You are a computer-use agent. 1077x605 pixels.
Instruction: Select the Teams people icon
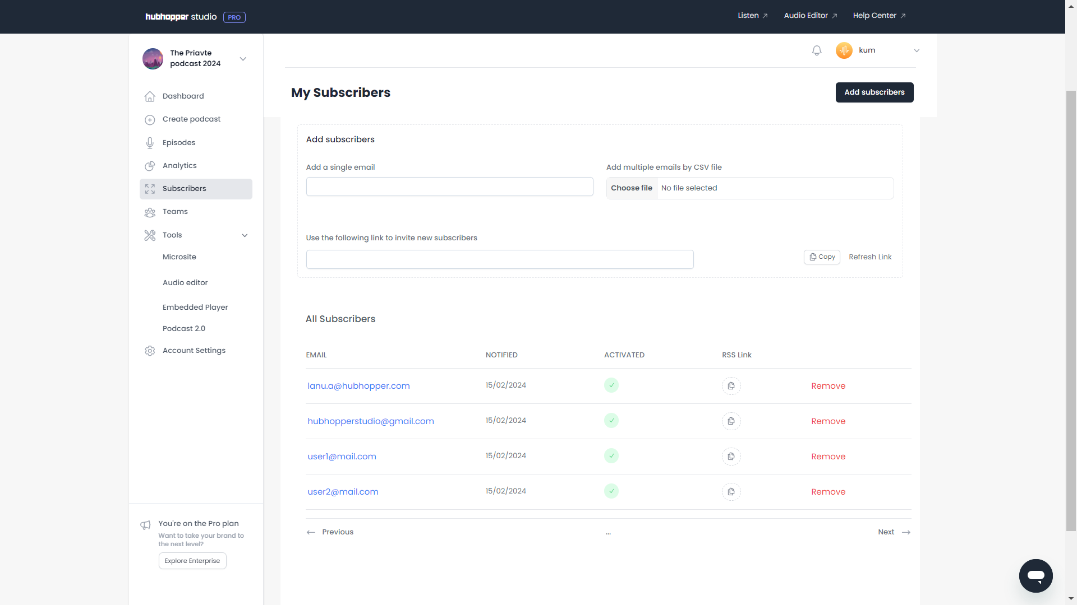150,212
